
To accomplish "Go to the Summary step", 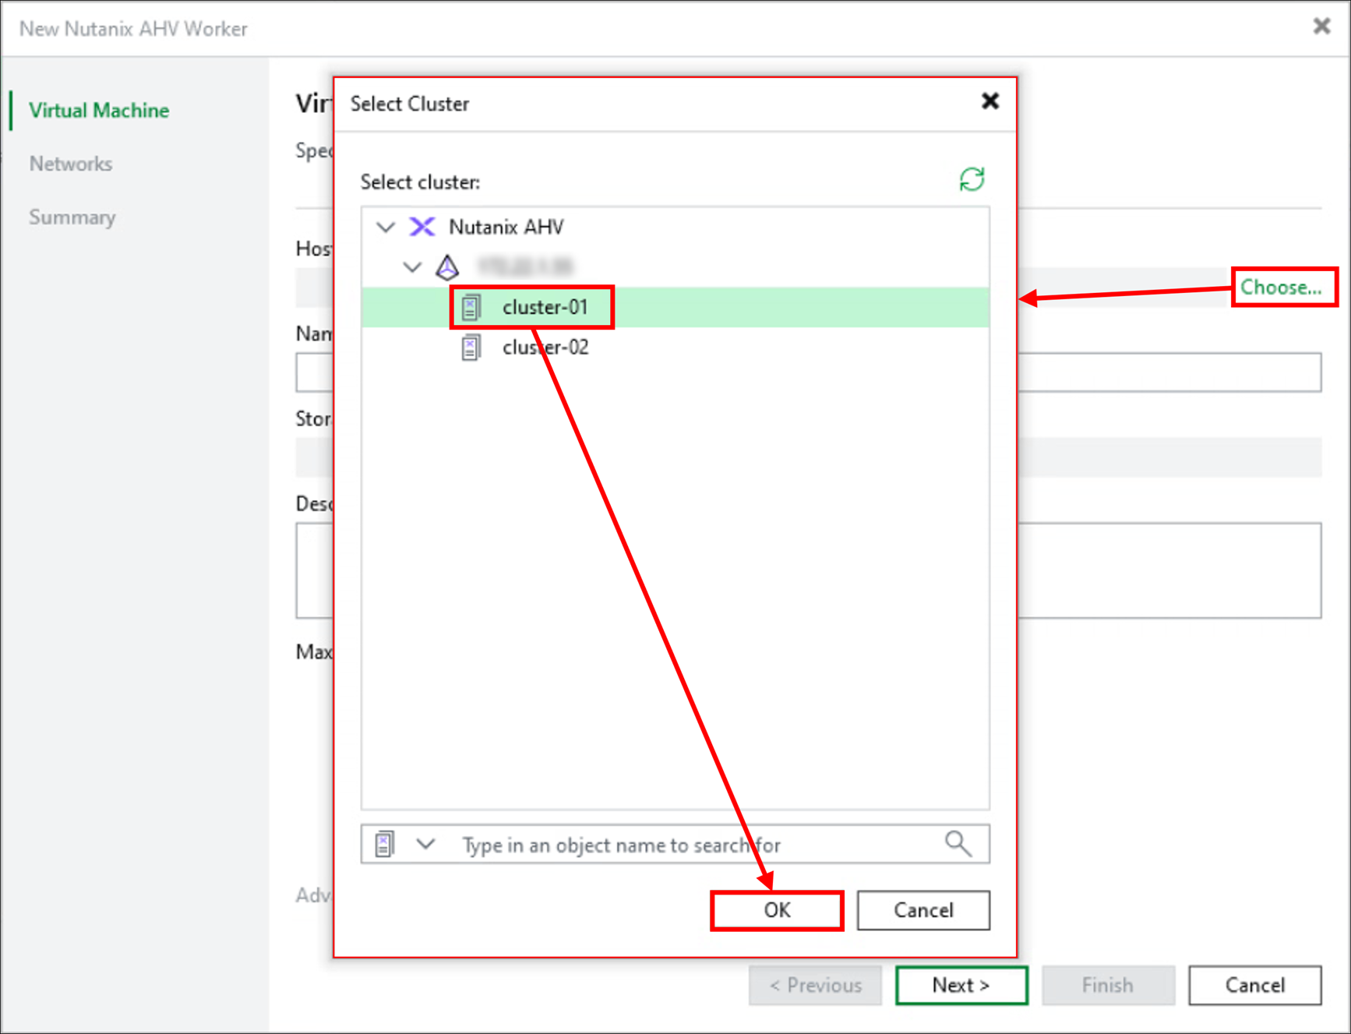I will [72, 217].
